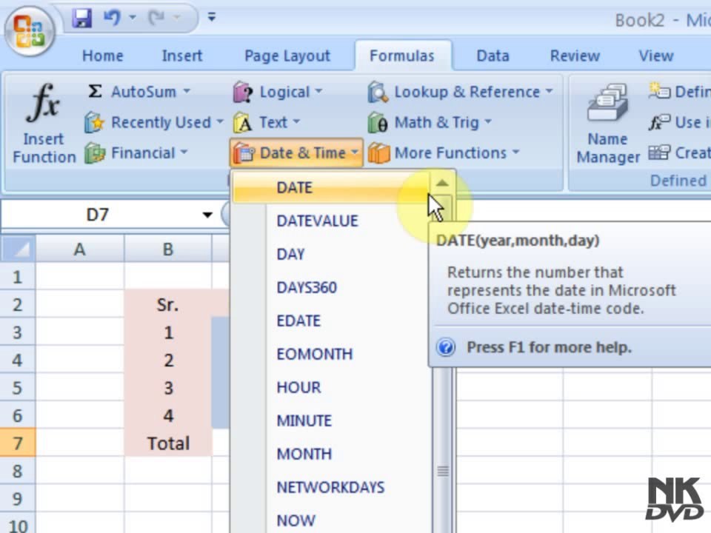Switch to the Home tab
The image size is (711, 533).
click(102, 56)
